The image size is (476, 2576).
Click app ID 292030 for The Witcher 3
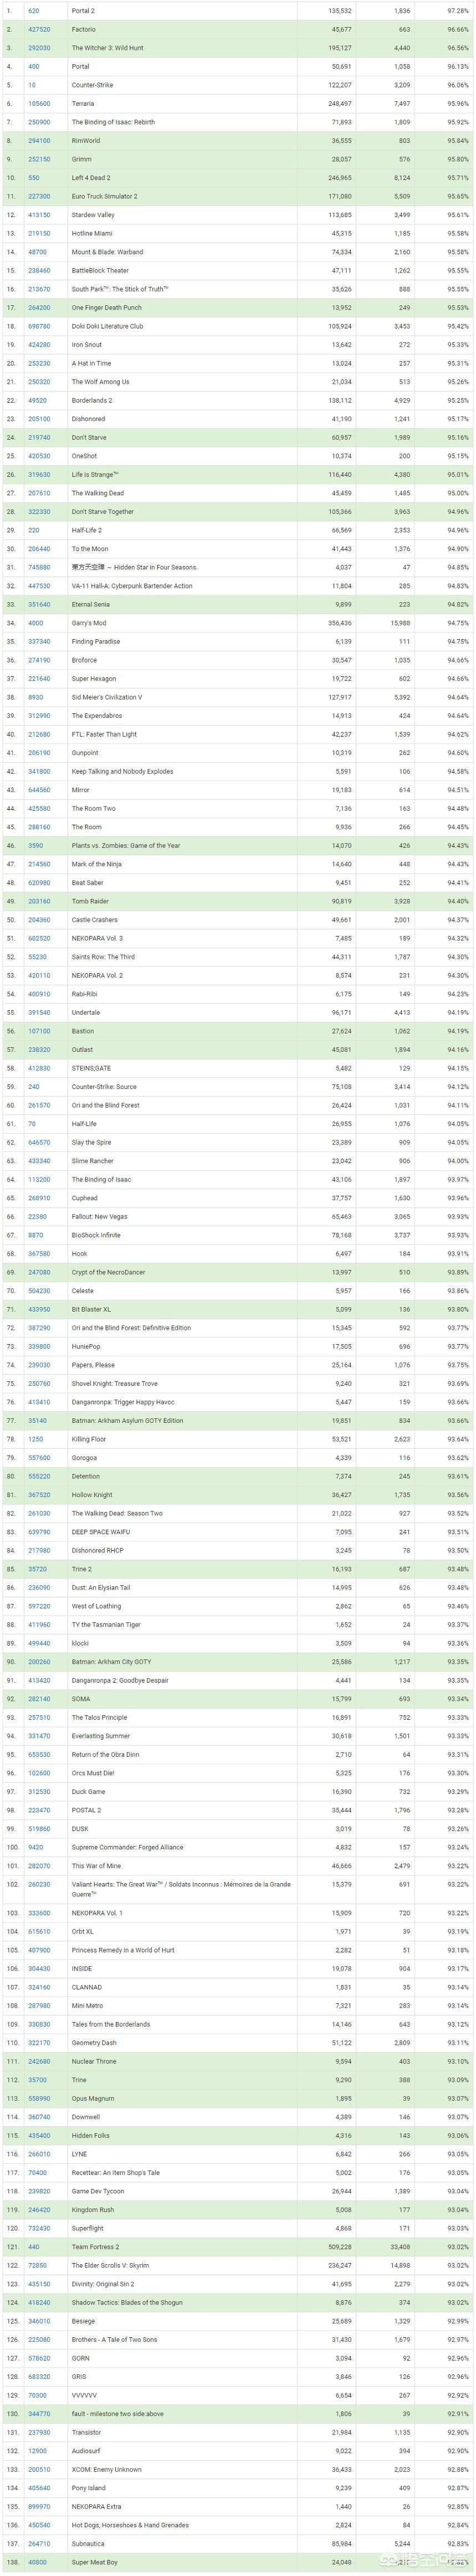(x=39, y=48)
